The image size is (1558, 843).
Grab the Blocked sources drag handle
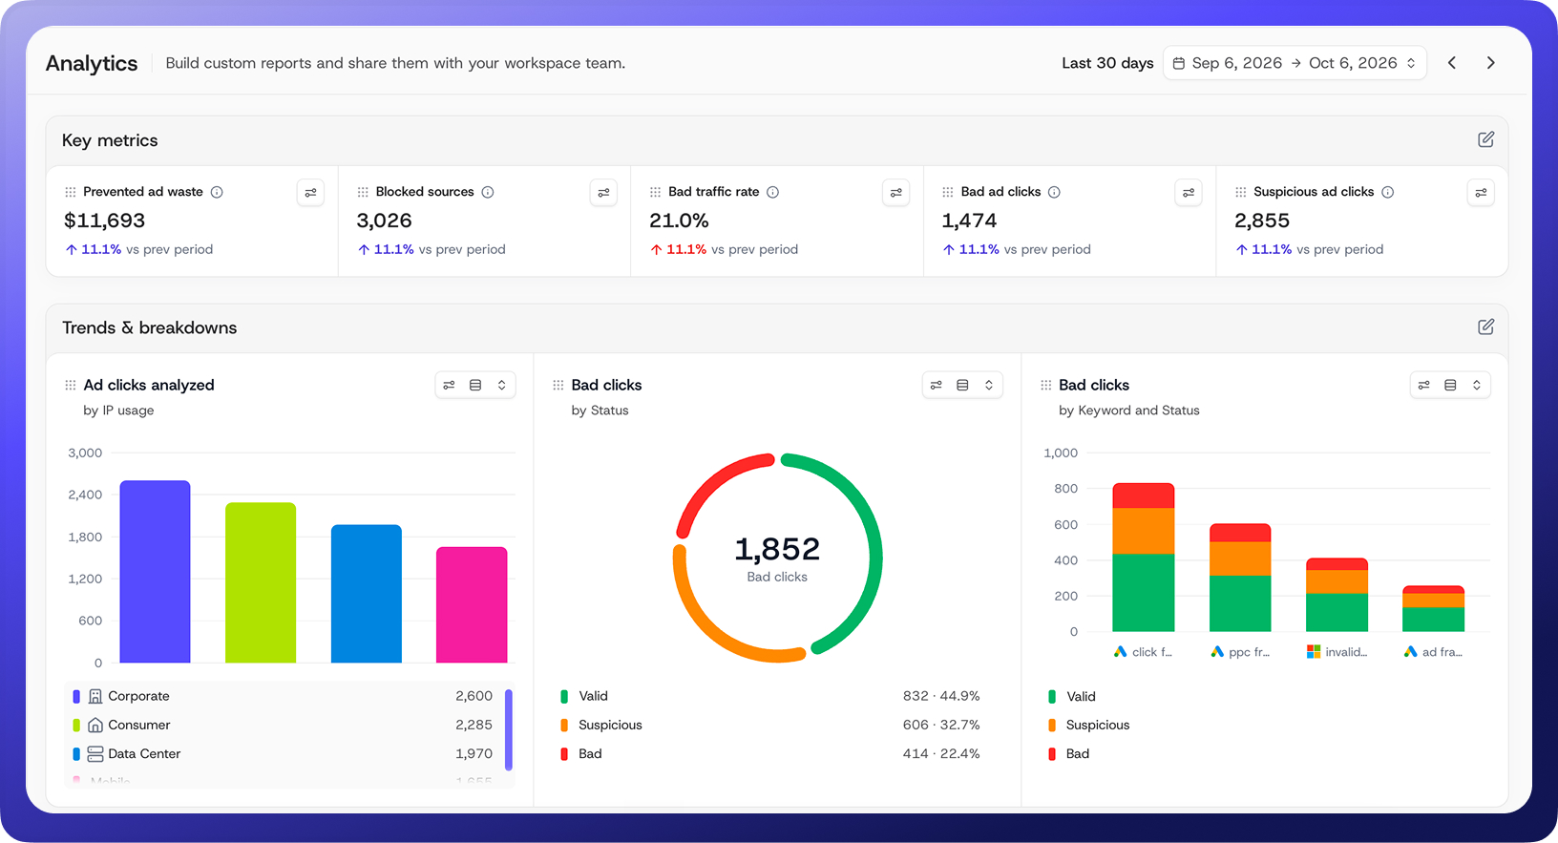coord(363,192)
